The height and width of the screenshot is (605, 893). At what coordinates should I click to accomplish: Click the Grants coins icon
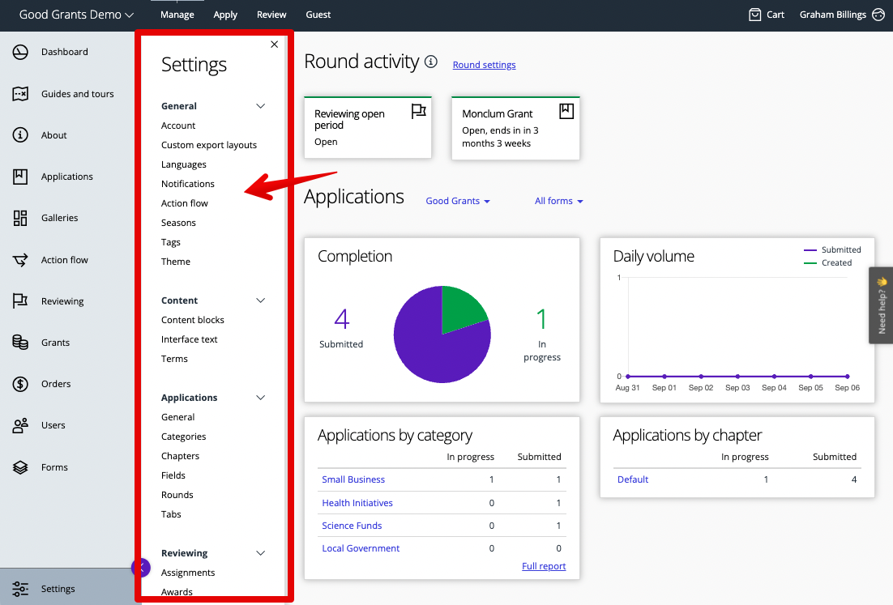pyautogui.click(x=20, y=343)
